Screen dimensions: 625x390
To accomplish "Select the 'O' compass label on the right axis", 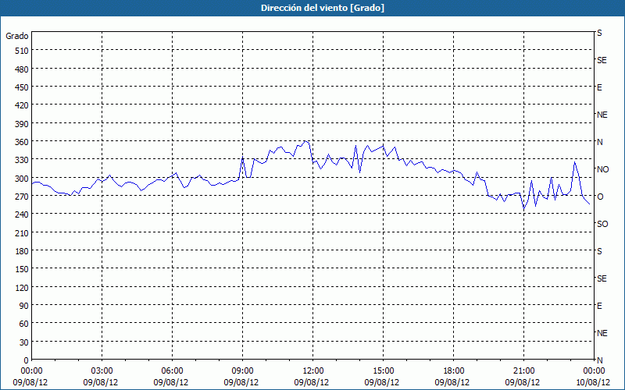I will 600,197.
